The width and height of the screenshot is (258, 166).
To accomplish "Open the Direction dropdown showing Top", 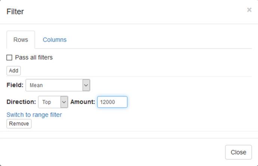I will [x=49, y=102].
